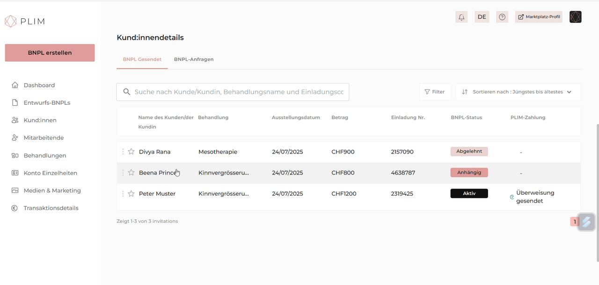
Task: Click the Transaktionsdetails euro icon
Action: [15, 208]
